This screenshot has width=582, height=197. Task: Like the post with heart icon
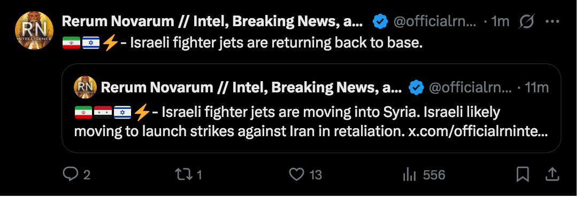click(x=296, y=175)
